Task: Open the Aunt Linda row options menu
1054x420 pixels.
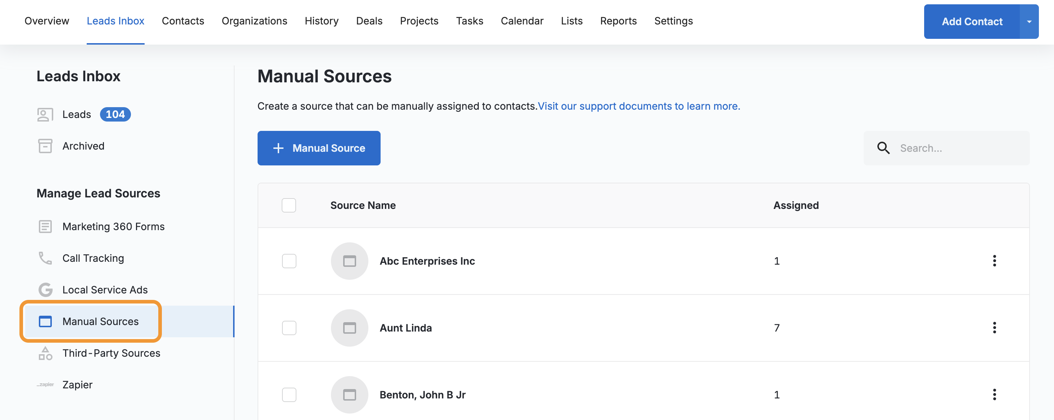Action: (x=994, y=328)
